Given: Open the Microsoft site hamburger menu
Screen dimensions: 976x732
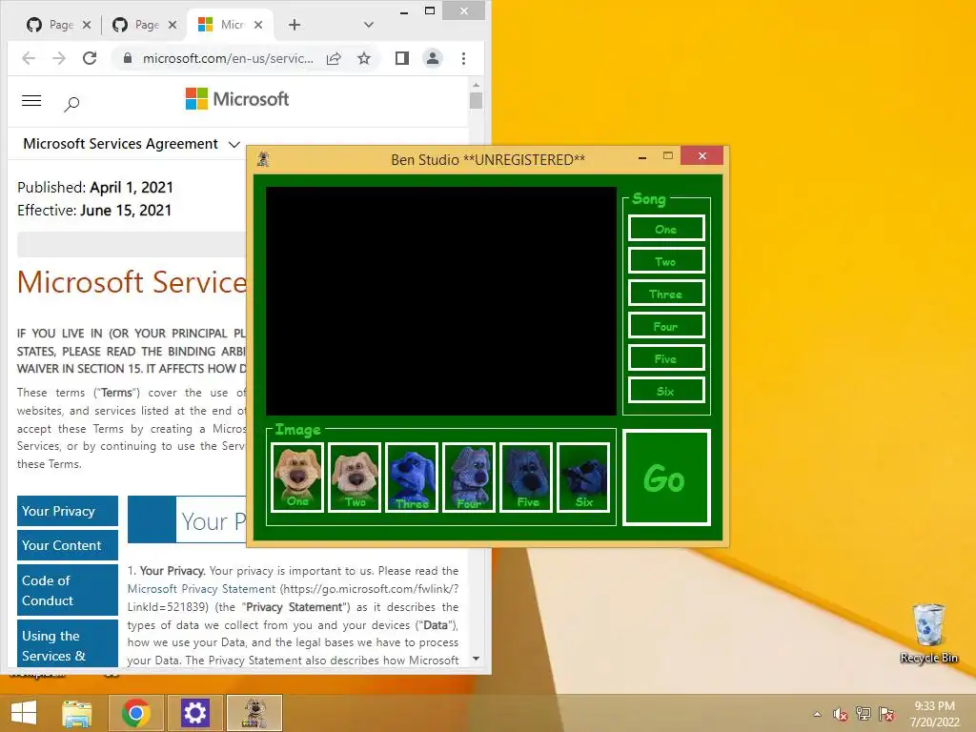Looking at the screenshot, I should click(x=31, y=101).
